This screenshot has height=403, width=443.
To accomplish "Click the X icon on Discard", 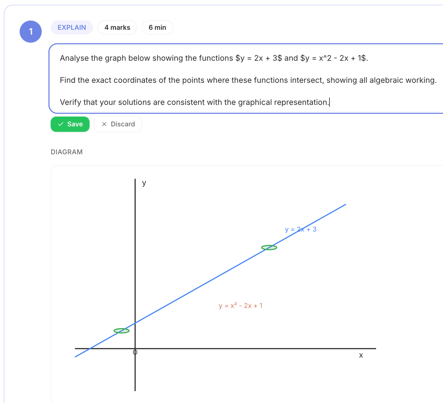I will point(104,124).
